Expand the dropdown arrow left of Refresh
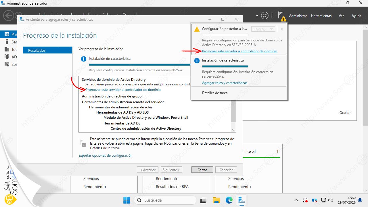Viewport: 368px width, 207px height. 257,16
